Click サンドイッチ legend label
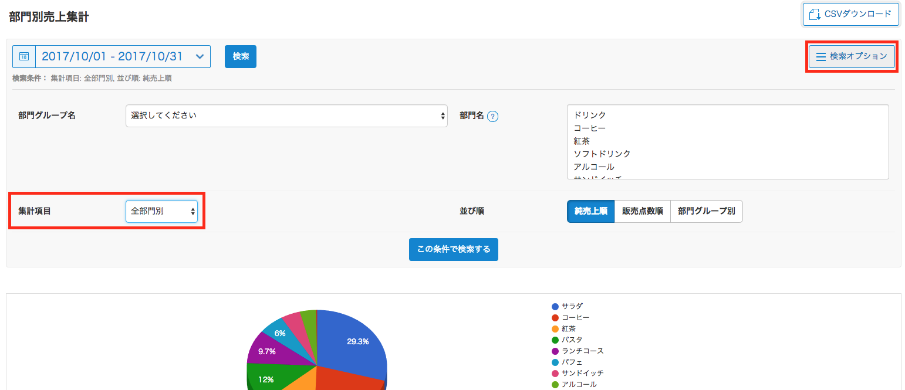 point(583,373)
